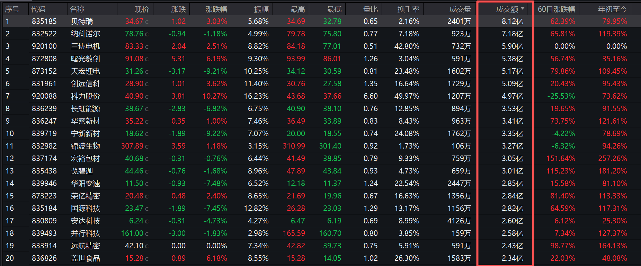Click 最高 value 310.99
The image size is (641, 266).
[x=294, y=146]
